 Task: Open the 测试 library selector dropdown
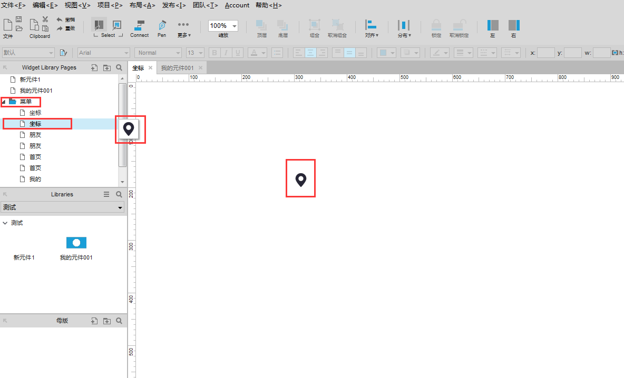click(x=120, y=207)
